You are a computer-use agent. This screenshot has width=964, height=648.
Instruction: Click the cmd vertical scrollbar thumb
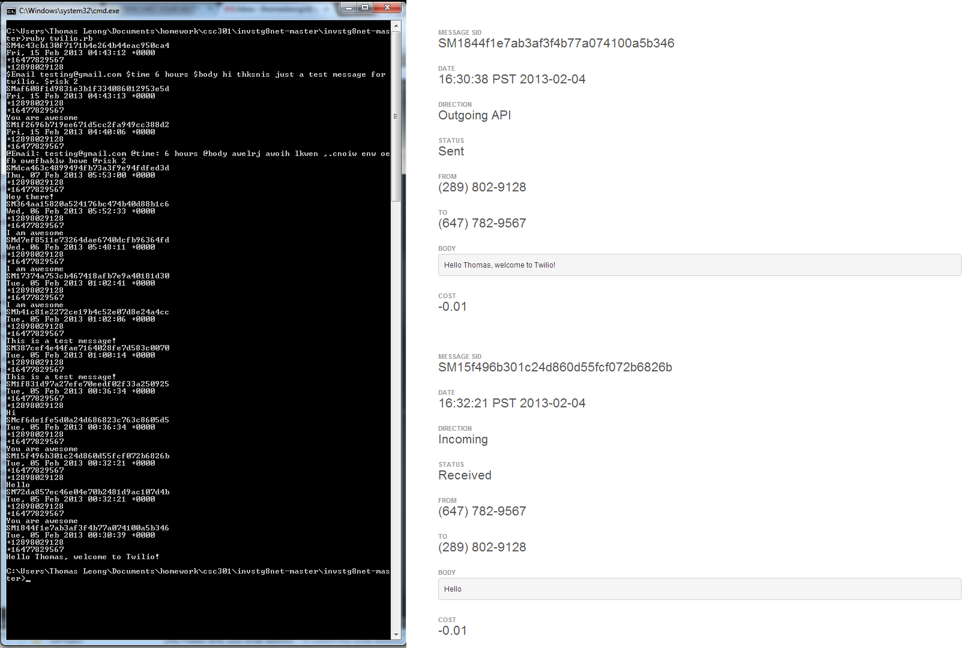396,116
